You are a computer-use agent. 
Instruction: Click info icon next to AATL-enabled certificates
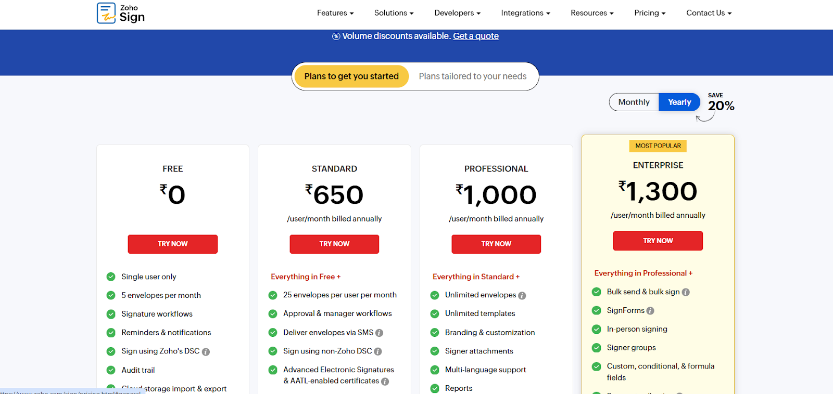(385, 382)
